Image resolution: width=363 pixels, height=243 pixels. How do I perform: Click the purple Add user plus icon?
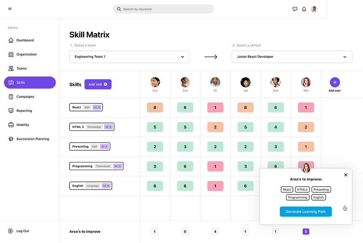click(x=335, y=82)
